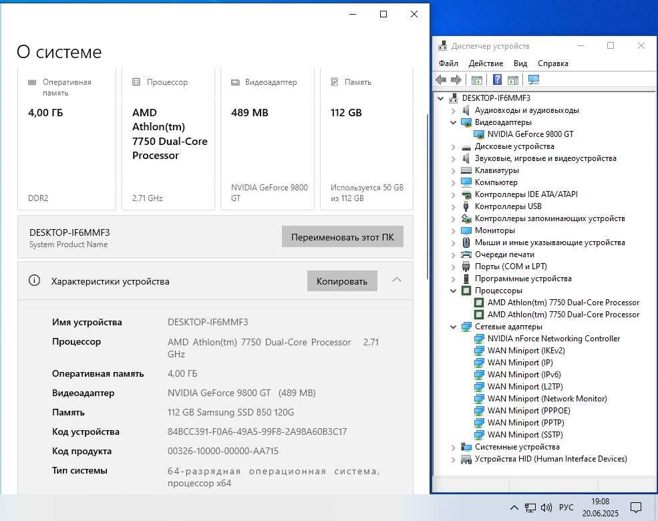Image resolution: width=658 pixels, height=521 pixels.
Task: Expand Системные устройства category
Action: coord(453,447)
